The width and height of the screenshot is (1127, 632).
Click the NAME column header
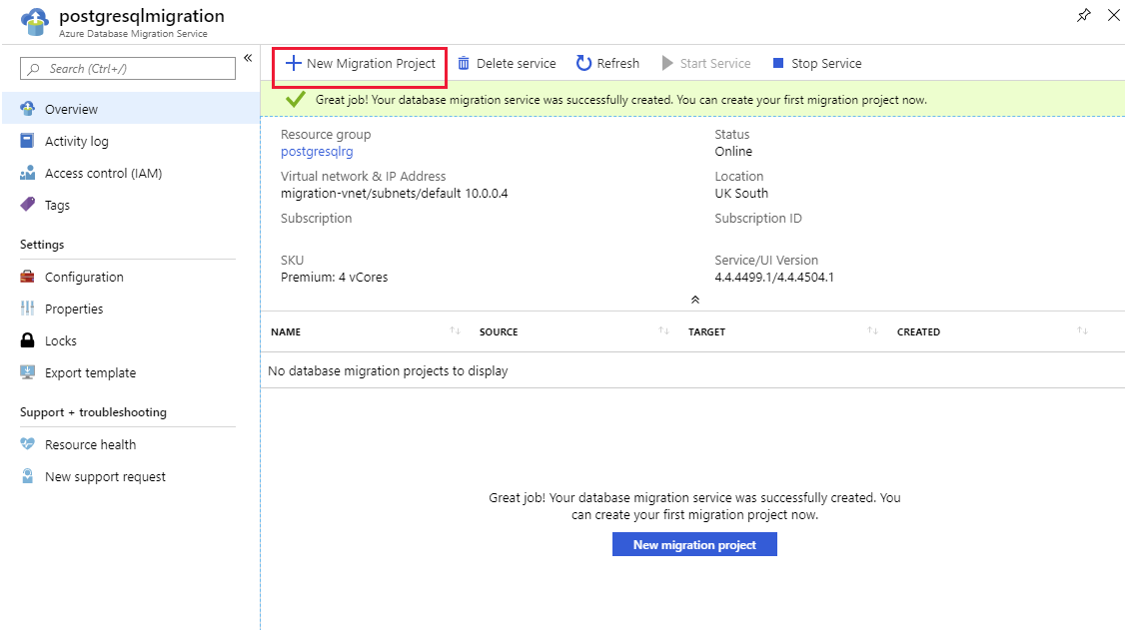(286, 331)
